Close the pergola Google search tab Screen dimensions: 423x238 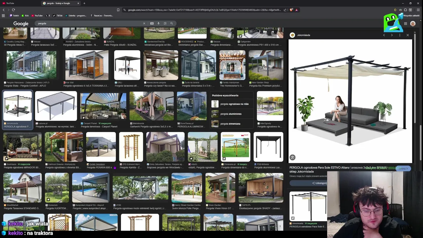78,3
